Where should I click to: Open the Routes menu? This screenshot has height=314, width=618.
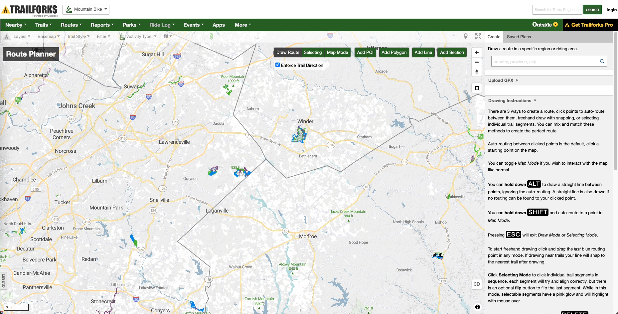pyautogui.click(x=71, y=25)
